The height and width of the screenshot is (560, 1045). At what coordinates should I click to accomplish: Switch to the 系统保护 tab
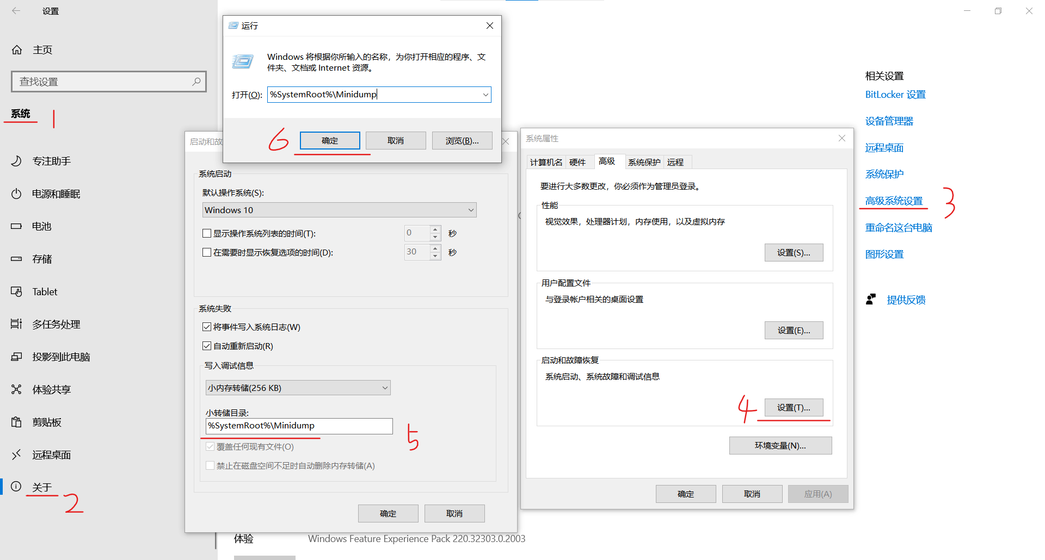pos(644,162)
